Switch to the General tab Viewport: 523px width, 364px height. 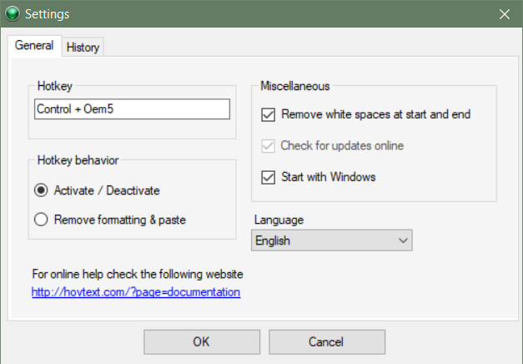[34, 46]
